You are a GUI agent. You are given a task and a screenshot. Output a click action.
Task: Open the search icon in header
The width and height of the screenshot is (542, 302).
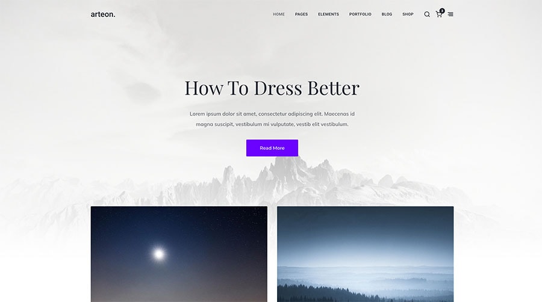pos(427,14)
